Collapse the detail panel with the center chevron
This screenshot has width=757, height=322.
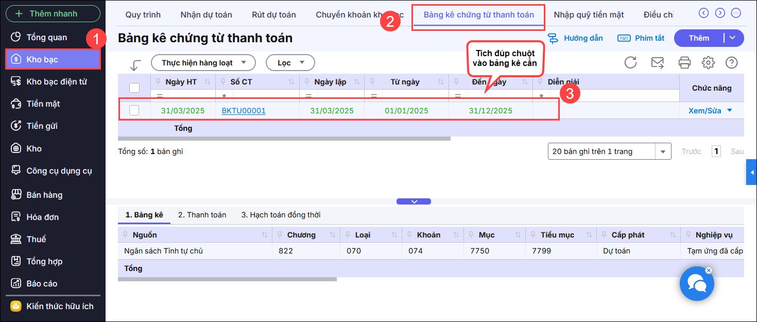414,201
